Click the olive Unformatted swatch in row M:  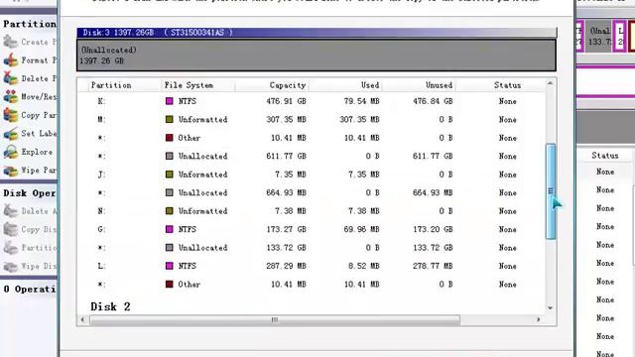tap(170, 119)
